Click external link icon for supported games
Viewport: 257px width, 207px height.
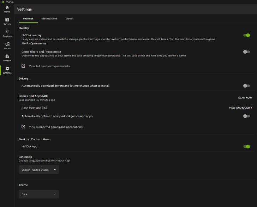23,127
